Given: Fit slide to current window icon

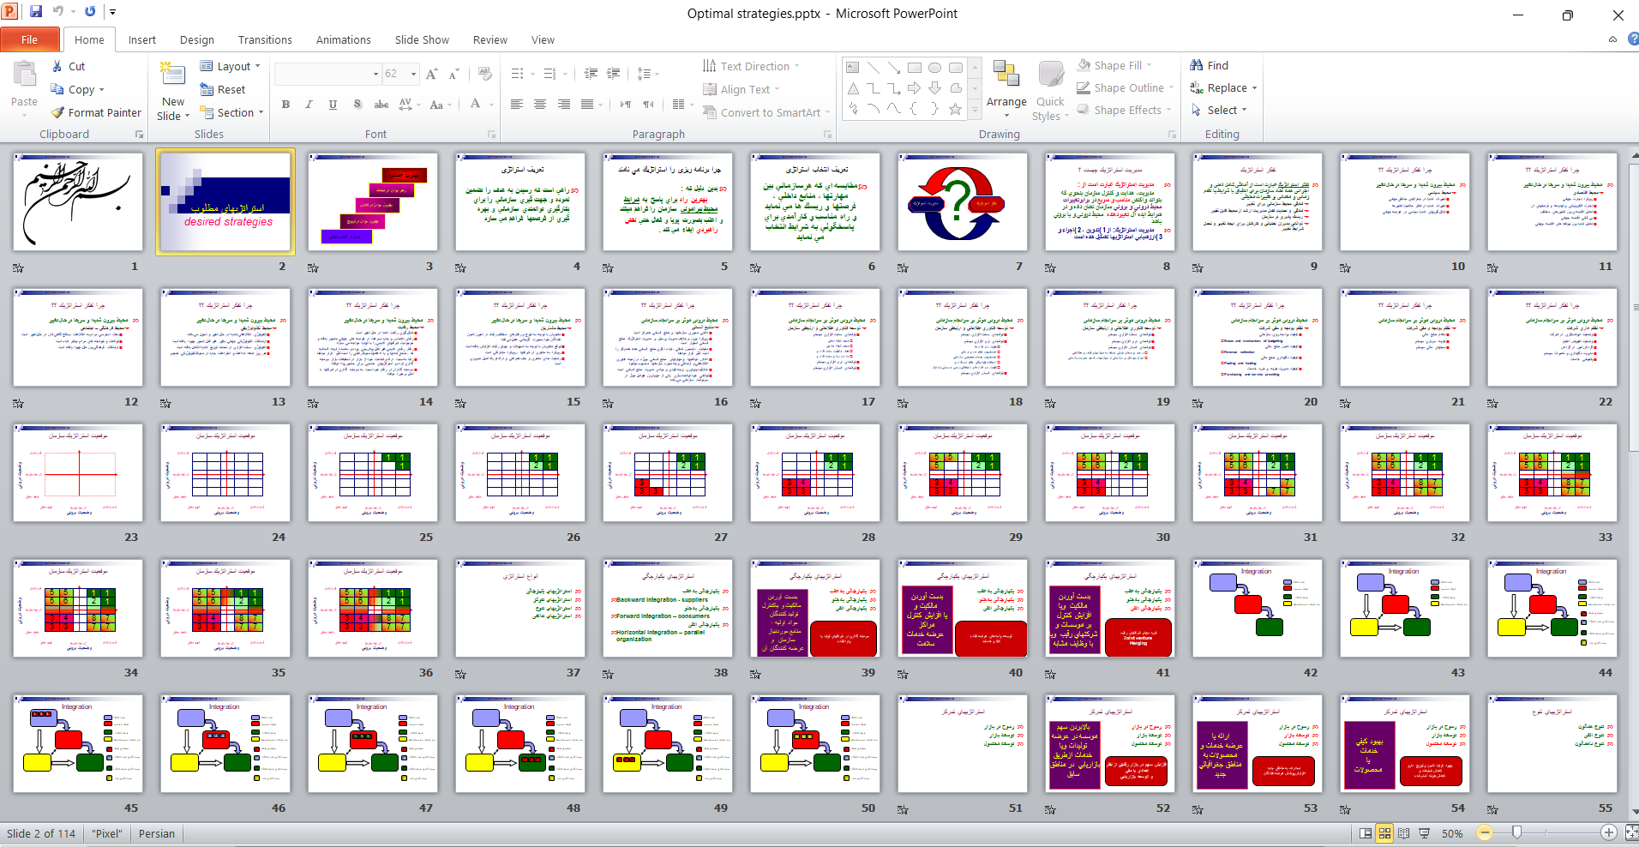Looking at the screenshot, I should click(1631, 832).
